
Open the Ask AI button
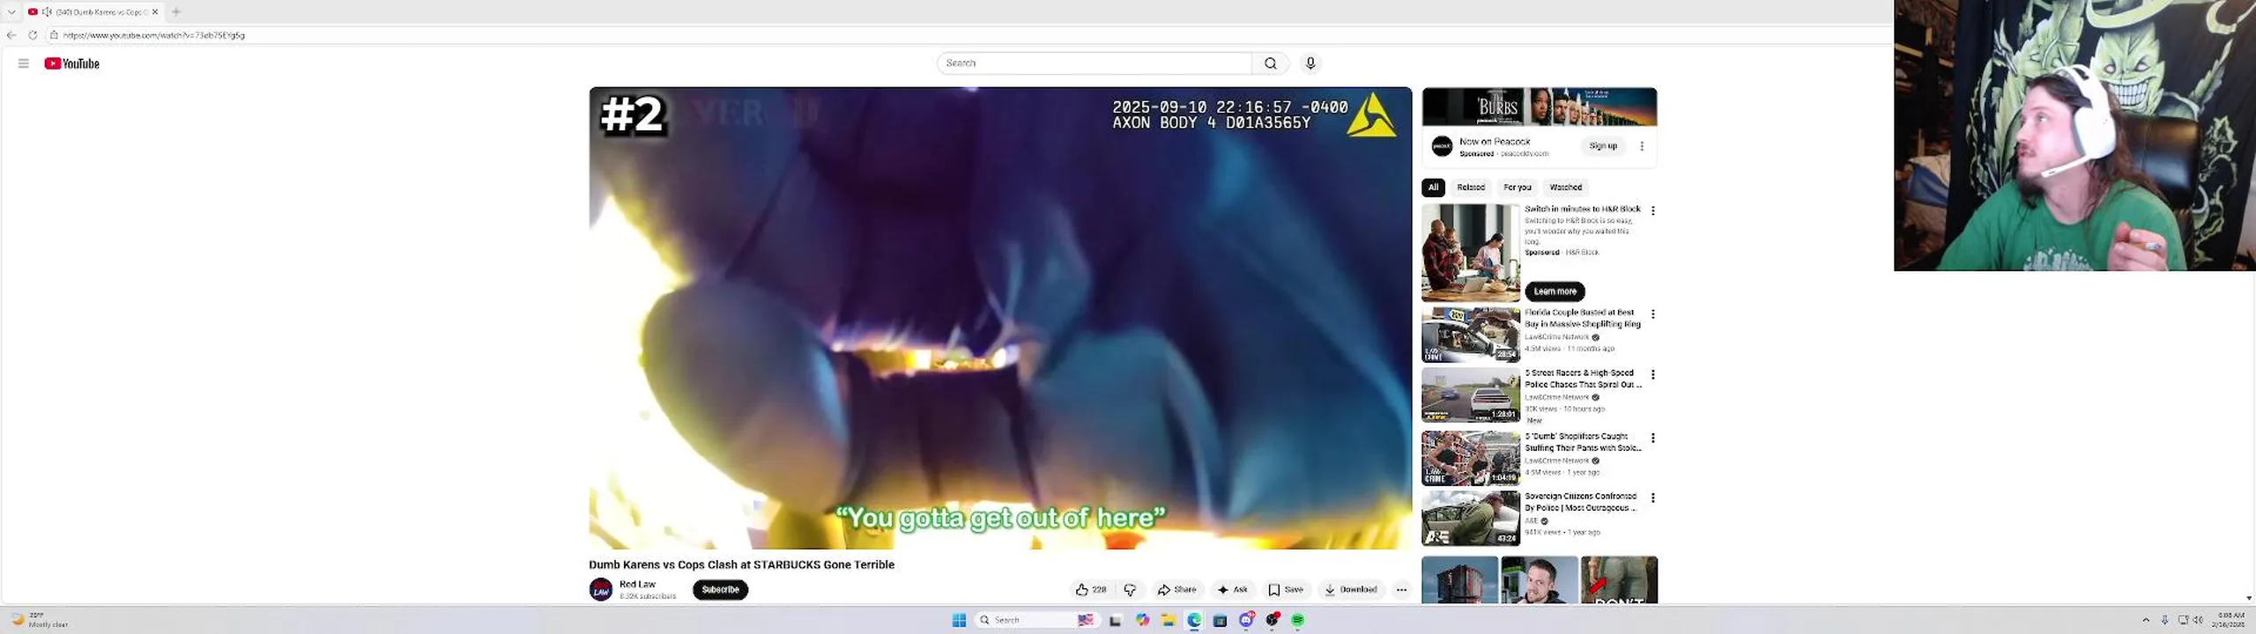(1233, 590)
